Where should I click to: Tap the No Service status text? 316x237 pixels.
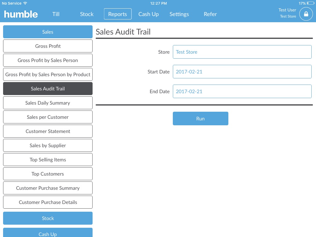click(x=12, y=3)
